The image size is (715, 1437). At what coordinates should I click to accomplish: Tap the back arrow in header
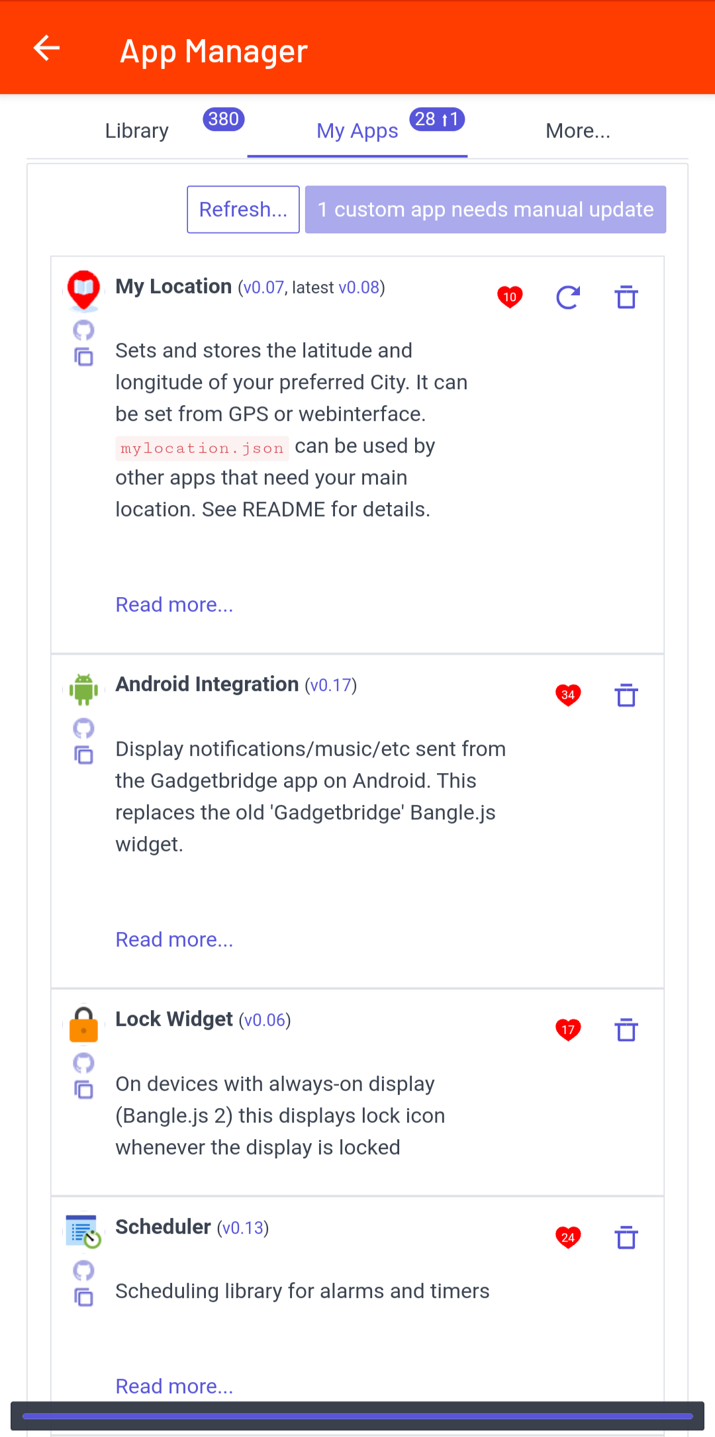coord(46,48)
